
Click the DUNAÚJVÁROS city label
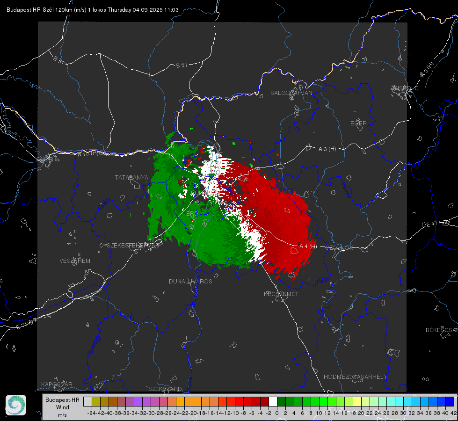click(190, 281)
